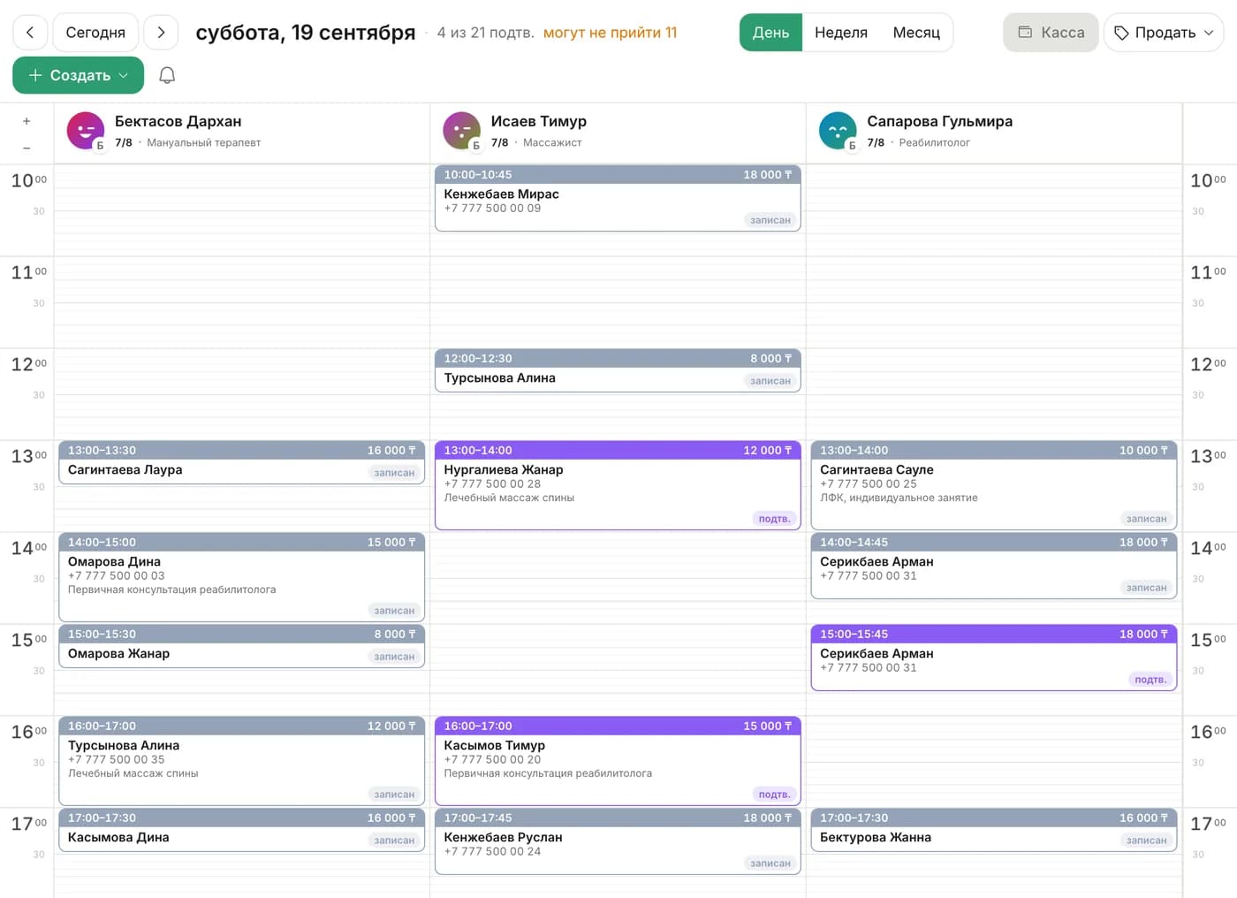Click the date 'суббота, 19 сентября'
The height and width of the screenshot is (898, 1237).
[x=306, y=33]
